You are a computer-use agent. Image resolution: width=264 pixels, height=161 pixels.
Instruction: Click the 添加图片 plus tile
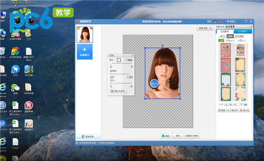tap(84, 52)
